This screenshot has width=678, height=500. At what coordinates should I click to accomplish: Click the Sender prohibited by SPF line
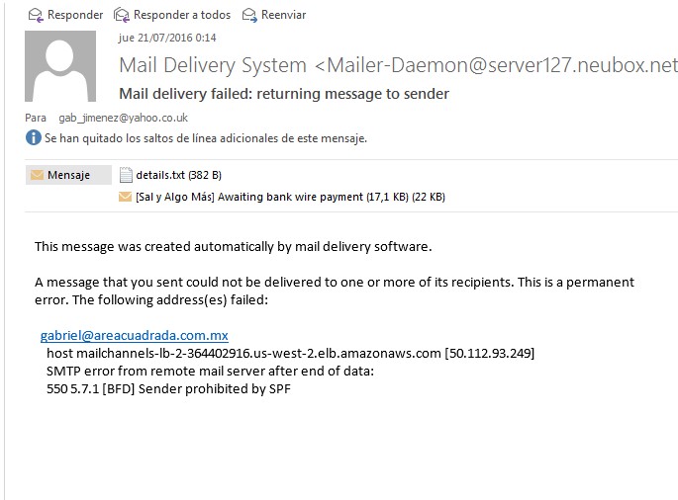click(168, 388)
